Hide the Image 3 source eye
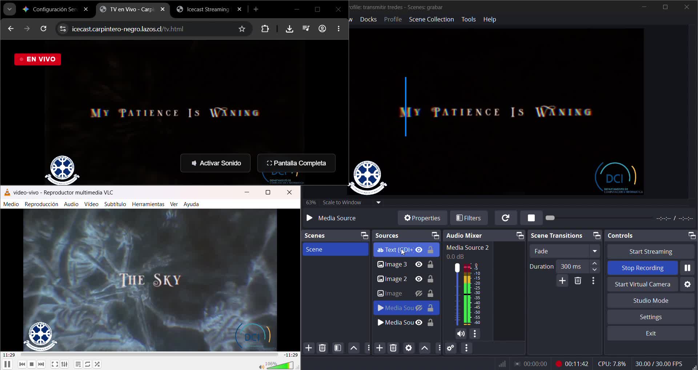698x370 pixels. coord(419,264)
